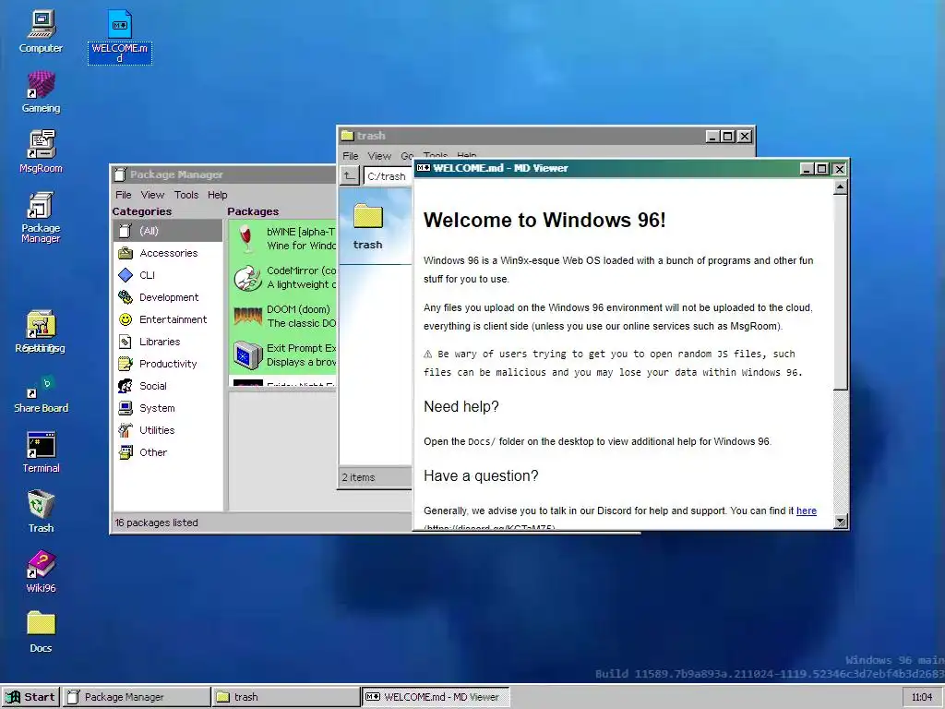Select the Libraries category
Viewport: 945px width, 709px height.
pos(168,342)
